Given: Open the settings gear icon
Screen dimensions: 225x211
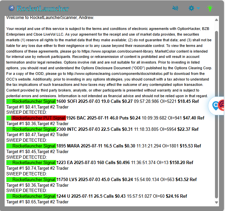Looking at the screenshot, I should click(191, 8).
